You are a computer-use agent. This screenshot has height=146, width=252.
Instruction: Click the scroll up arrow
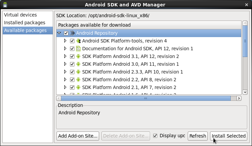245,23
